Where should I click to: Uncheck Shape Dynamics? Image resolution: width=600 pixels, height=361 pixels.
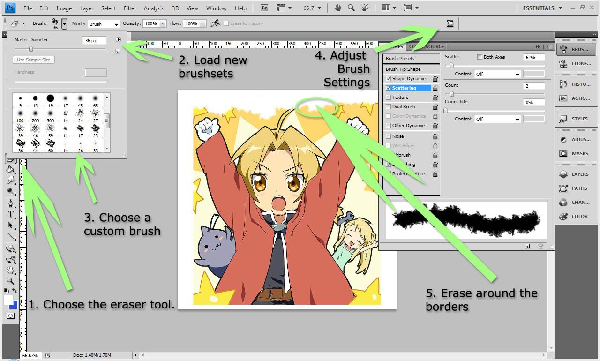pos(388,79)
